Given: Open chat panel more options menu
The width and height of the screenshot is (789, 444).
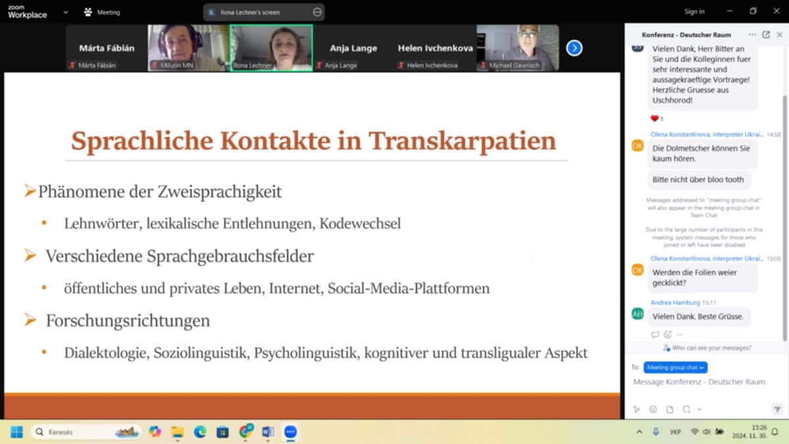Looking at the screenshot, I should click(x=752, y=35).
